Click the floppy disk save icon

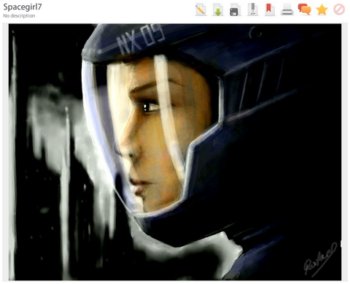coord(235,10)
